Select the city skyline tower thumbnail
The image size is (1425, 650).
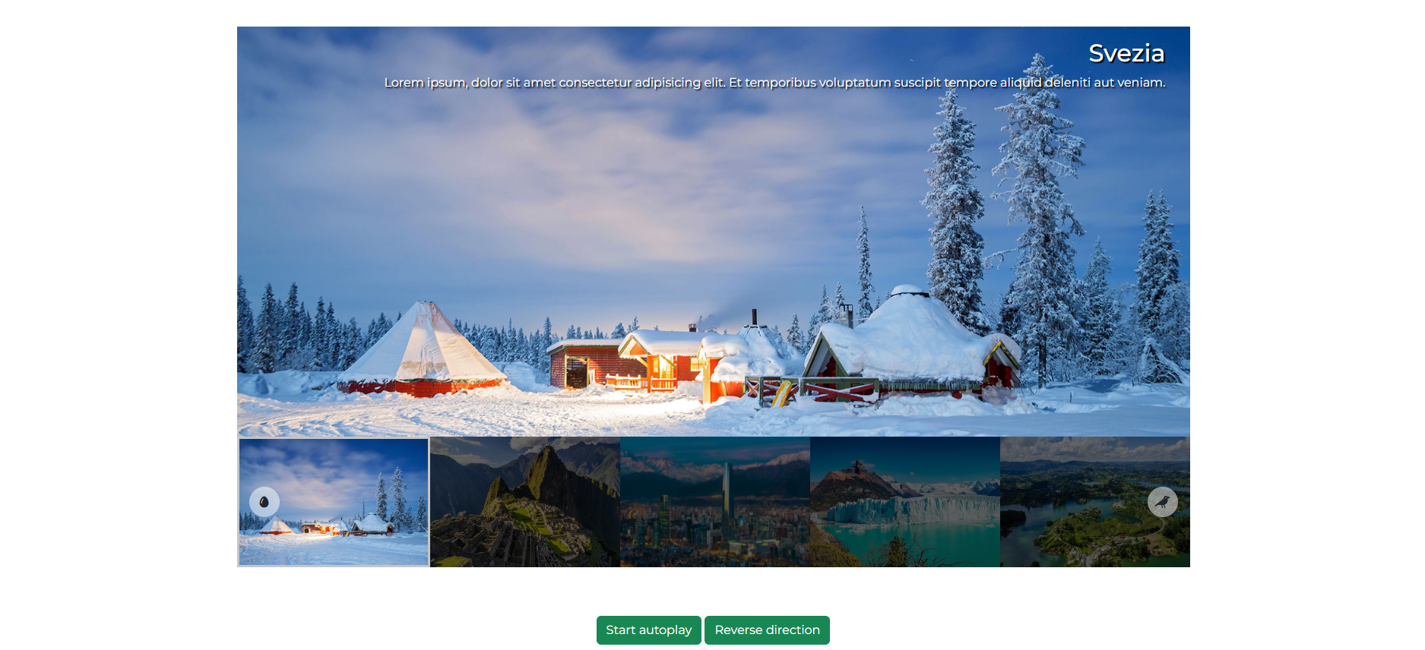pyautogui.click(x=715, y=502)
